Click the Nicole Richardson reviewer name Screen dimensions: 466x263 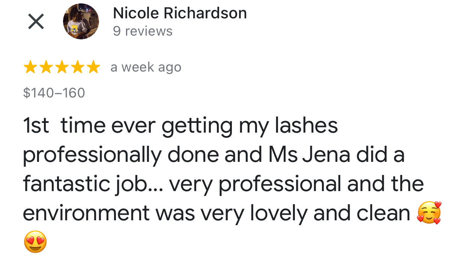180,13
